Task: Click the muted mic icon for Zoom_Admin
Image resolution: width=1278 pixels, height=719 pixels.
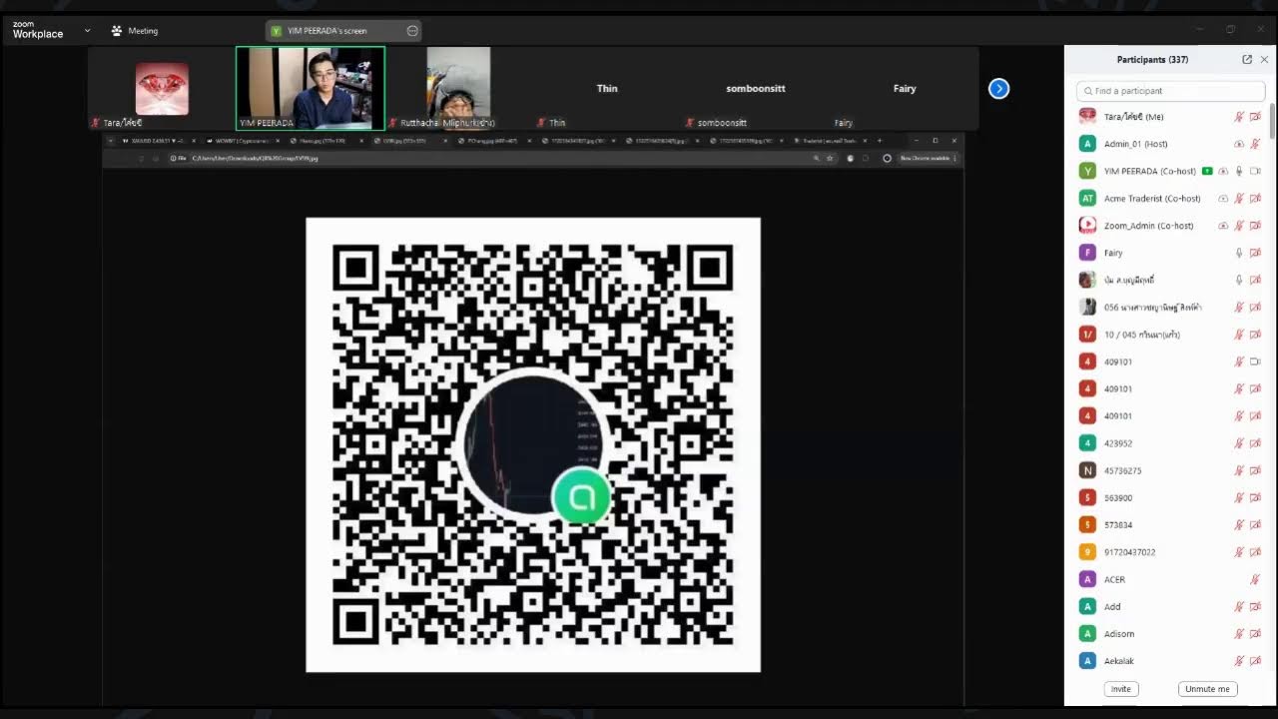Action: click(x=1239, y=226)
